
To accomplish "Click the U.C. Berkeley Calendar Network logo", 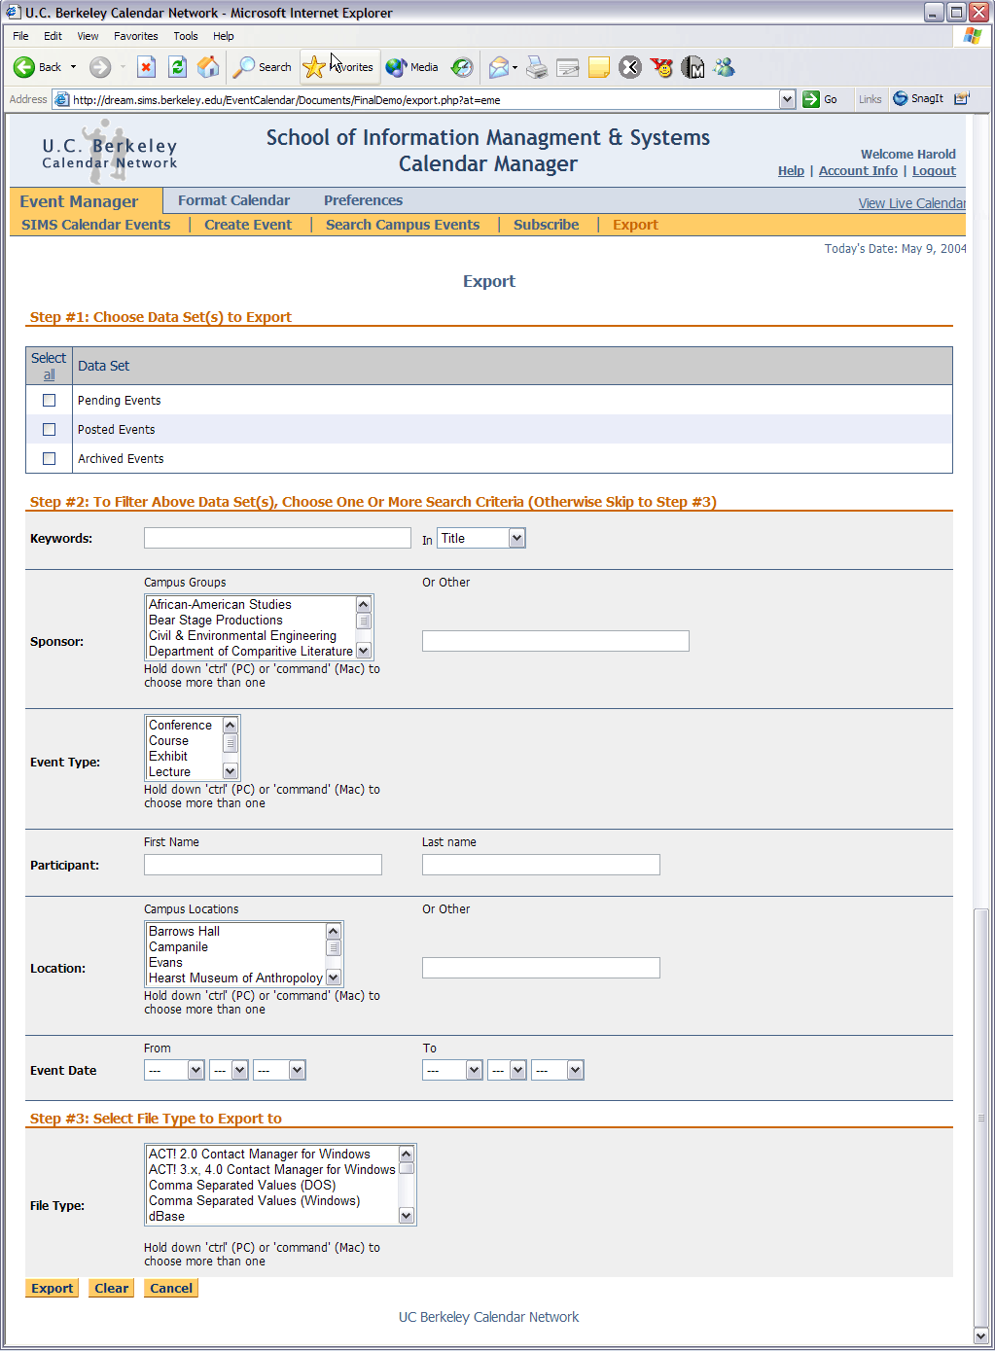I will click(109, 153).
